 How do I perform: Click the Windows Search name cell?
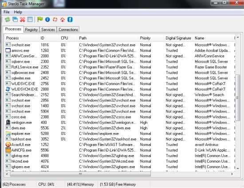209,95
